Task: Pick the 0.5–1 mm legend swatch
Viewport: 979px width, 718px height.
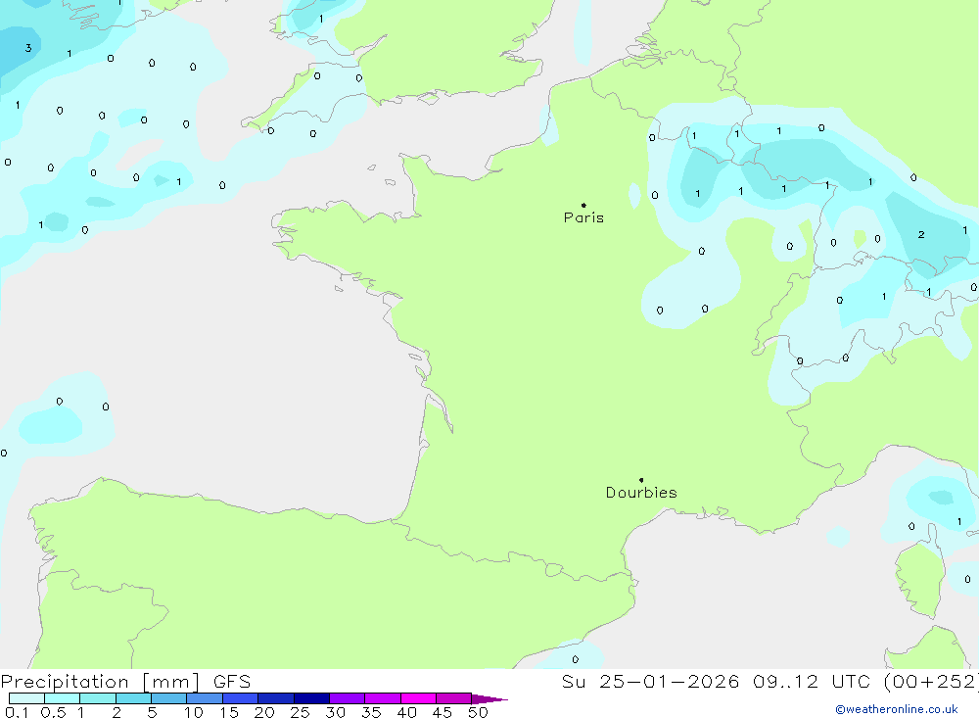Action: (63, 698)
